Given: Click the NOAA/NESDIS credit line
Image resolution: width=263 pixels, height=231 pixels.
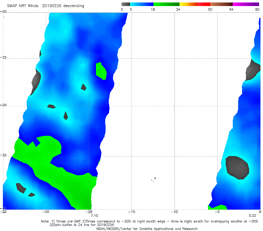Looking at the screenshot, I should pyautogui.click(x=147, y=229).
